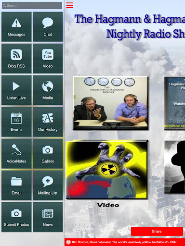
Task: Open the Chat speech bubble tile
Action: click(x=48, y=27)
